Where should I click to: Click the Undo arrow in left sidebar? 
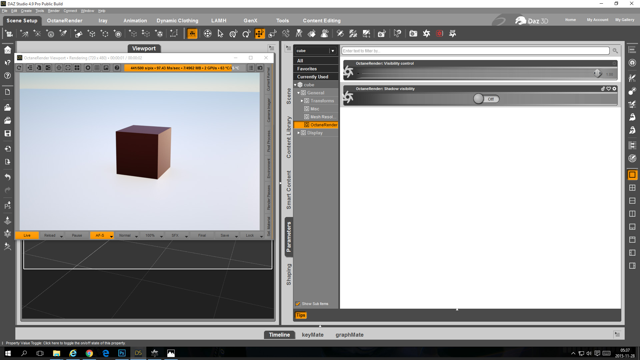(x=8, y=177)
